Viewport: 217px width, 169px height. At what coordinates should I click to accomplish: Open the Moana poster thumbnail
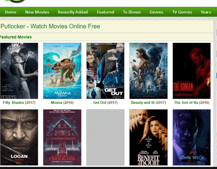pos(62,71)
